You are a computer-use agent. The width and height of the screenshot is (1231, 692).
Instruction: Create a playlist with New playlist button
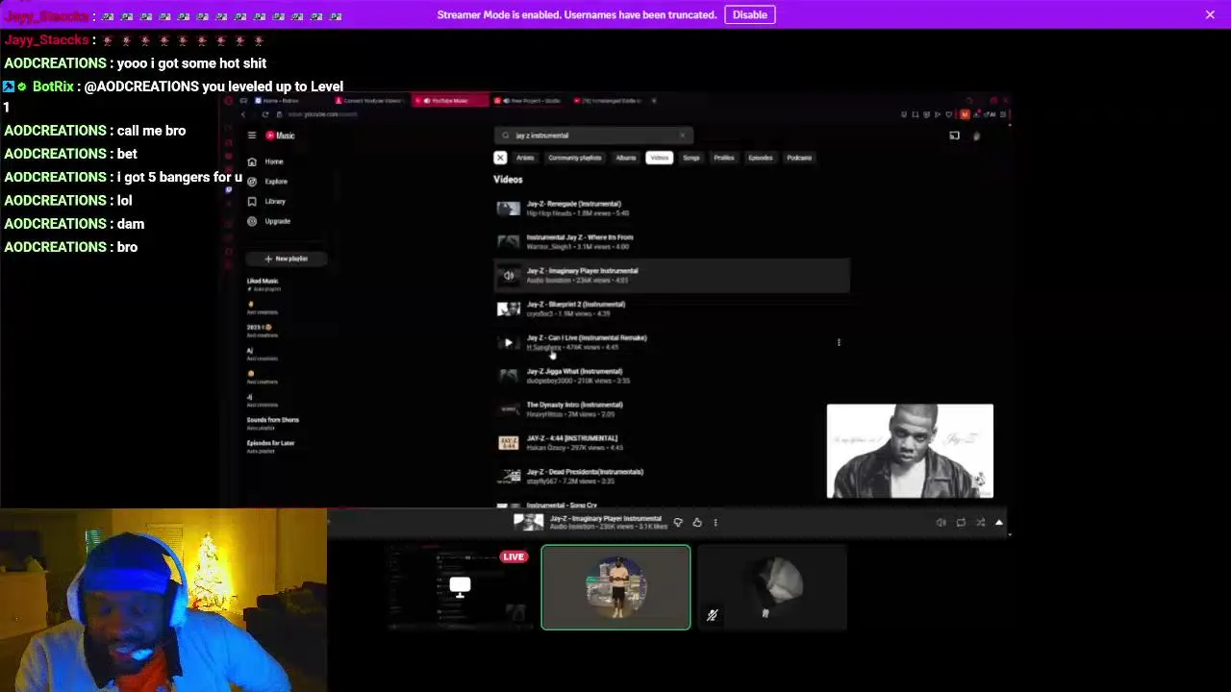[x=287, y=259]
